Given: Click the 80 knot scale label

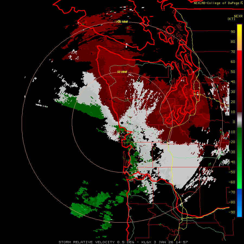Looking at the screenshot, I should 233,42.
